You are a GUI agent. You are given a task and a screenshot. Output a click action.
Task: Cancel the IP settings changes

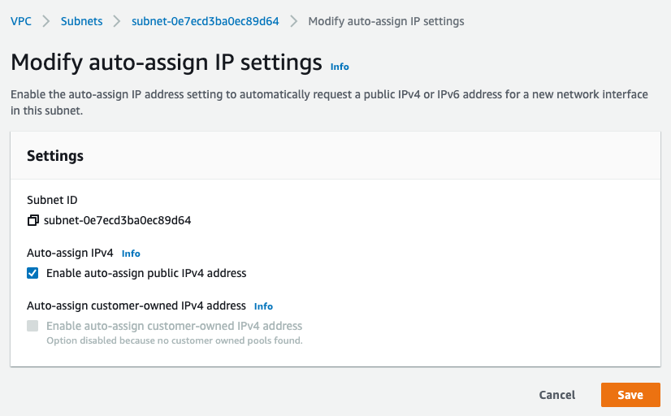click(x=556, y=395)
